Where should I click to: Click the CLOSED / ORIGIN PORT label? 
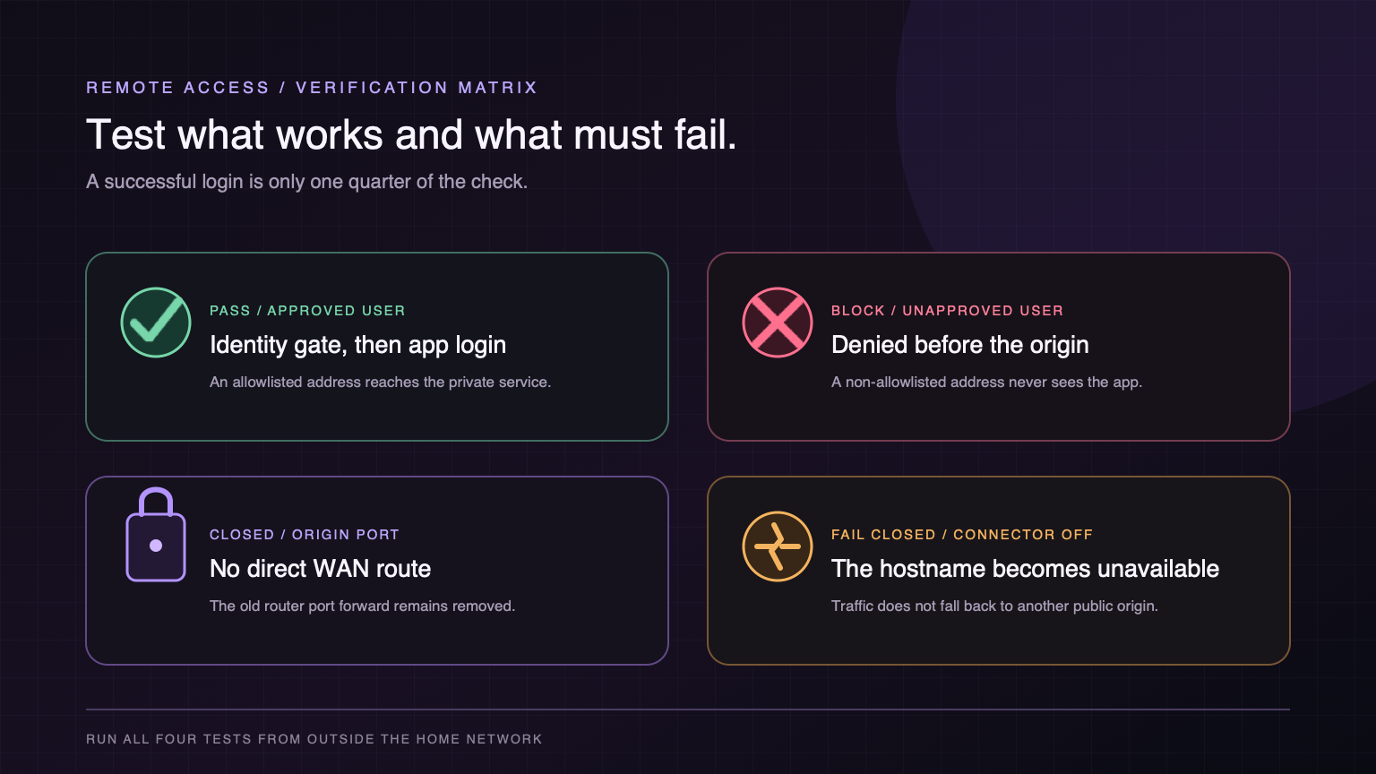pyautogui.click(x=305, y=535)
